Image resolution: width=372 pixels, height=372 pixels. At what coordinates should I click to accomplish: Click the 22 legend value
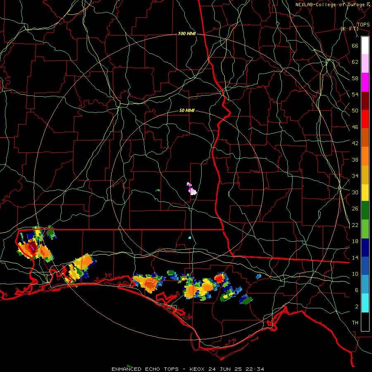(x=355, y=225)
